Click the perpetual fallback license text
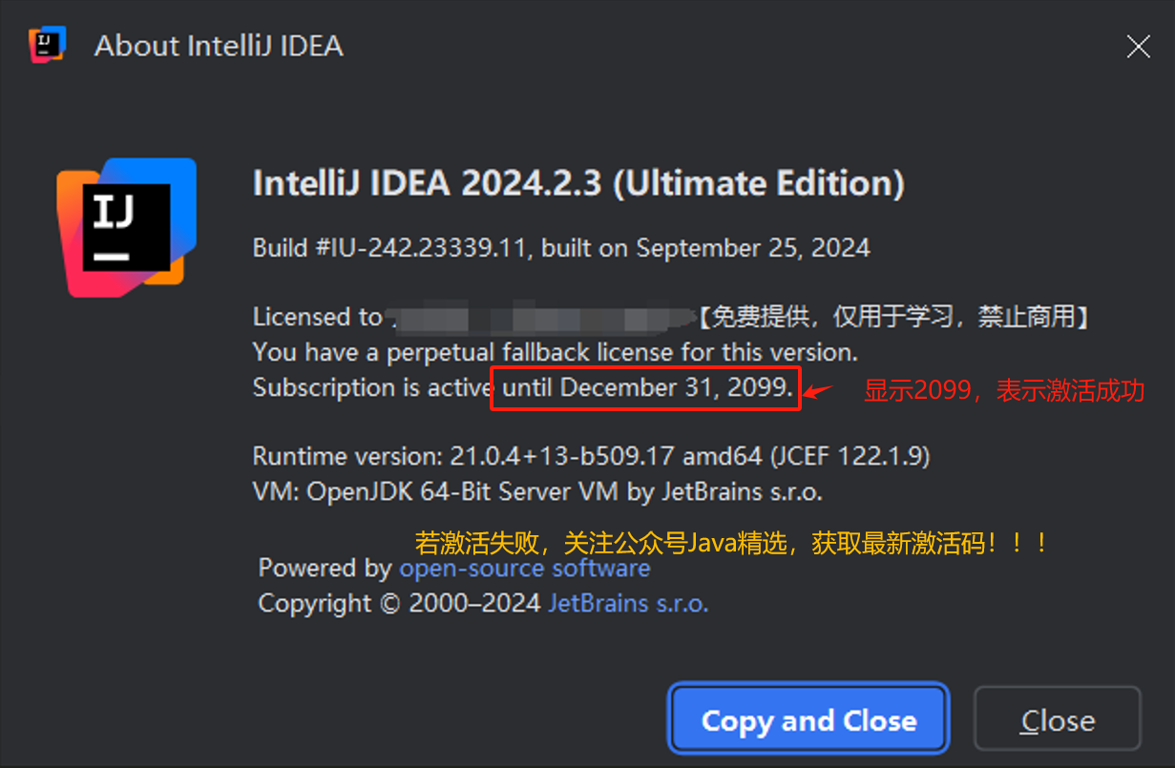The height and width of the screenshot is (768, 1175). [549, 352]
